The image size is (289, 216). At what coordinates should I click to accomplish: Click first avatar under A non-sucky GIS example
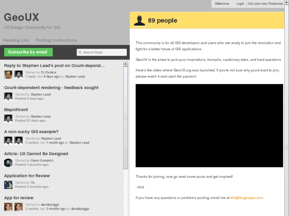(8, 141)
